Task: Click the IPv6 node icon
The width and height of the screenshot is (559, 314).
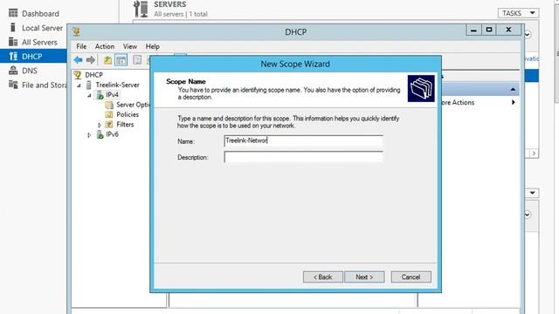Action: (x=100, y=134)
